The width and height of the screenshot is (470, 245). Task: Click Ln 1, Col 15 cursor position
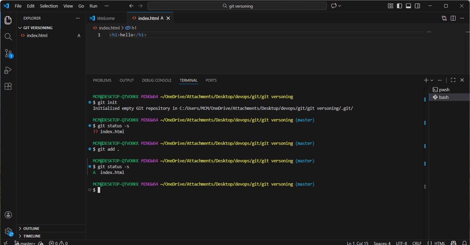tap(357, 243)
